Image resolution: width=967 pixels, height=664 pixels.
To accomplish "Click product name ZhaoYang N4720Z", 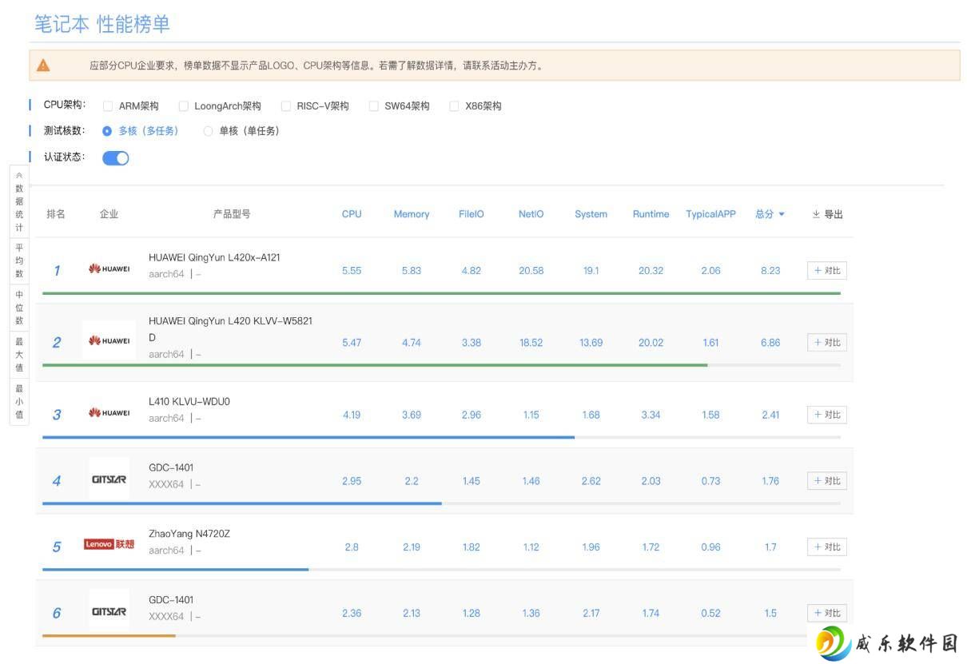I will tap(189, 533).
